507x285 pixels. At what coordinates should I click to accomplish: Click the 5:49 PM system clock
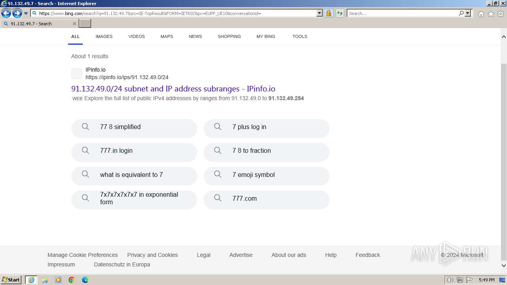coord(486,280)
